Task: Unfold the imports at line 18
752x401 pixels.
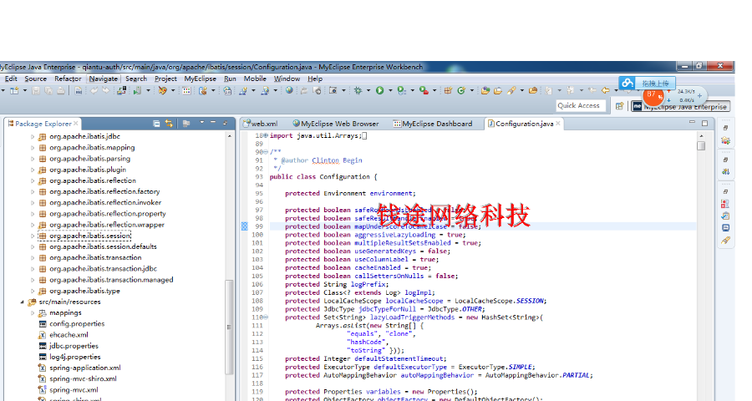Action: pyautogui.click(x=267, y=135)
